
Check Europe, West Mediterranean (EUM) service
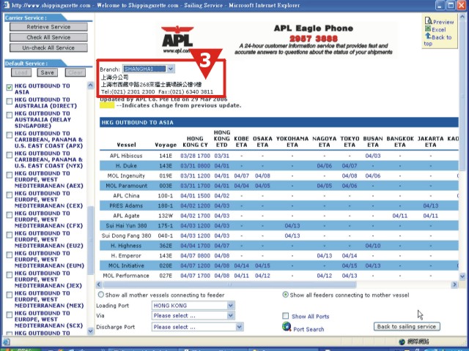tap(10, 255)
